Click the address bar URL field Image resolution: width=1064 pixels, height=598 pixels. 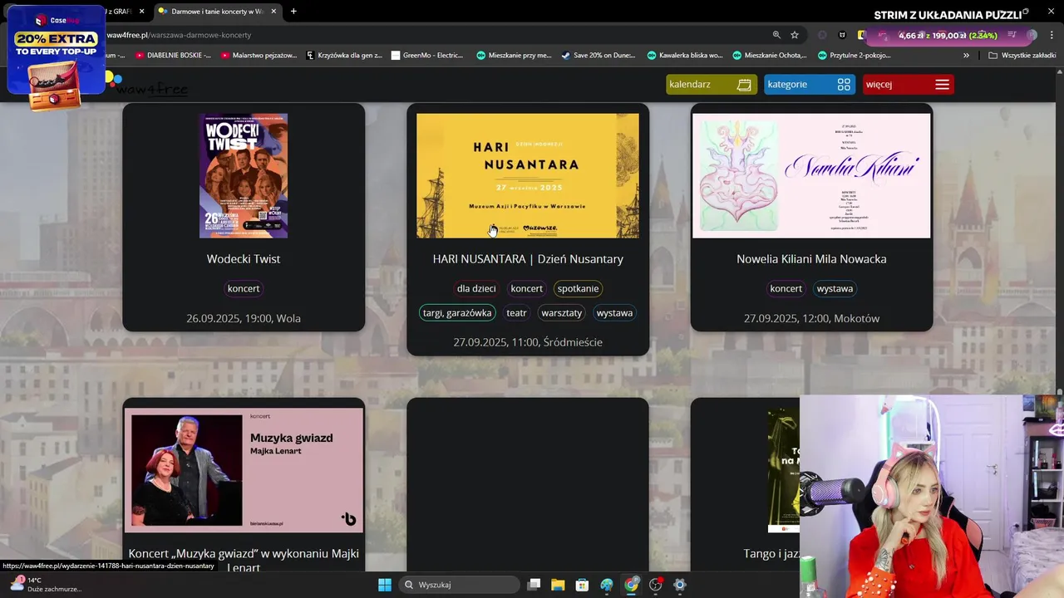tap(432, 35)
